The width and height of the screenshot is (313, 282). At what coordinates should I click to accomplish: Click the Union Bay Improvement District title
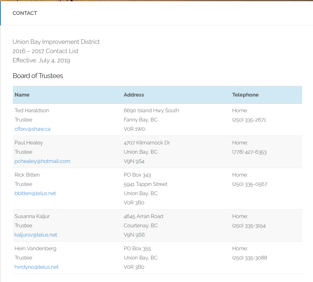coord(56,42)
